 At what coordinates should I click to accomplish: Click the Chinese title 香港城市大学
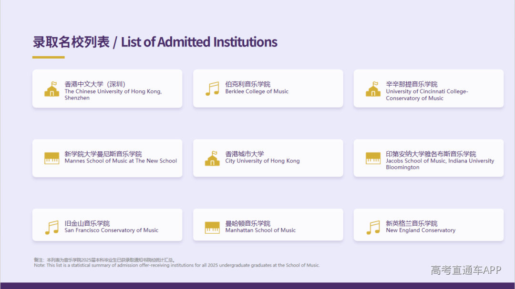coord(245,154)
